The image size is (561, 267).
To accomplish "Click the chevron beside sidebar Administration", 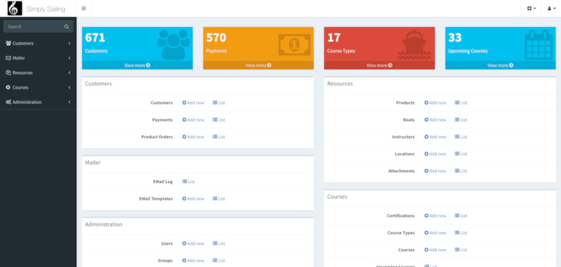I will coord(69,102).
